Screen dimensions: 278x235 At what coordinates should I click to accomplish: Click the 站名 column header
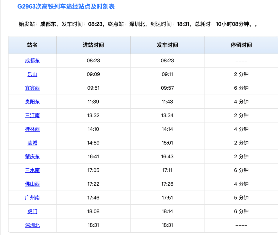[32, 45]
